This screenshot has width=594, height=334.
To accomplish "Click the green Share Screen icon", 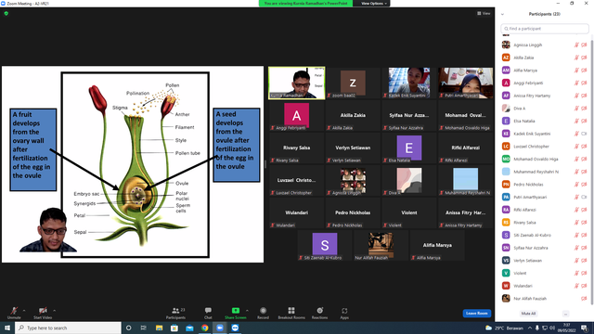I will pos(235,311).
